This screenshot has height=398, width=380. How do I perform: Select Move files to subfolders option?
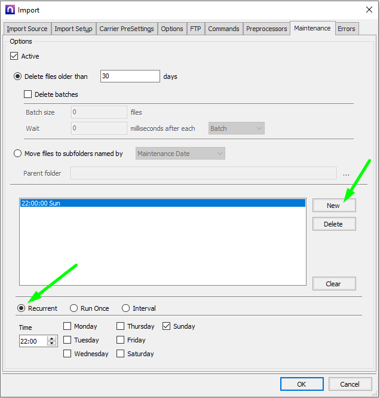click(17, 154)
